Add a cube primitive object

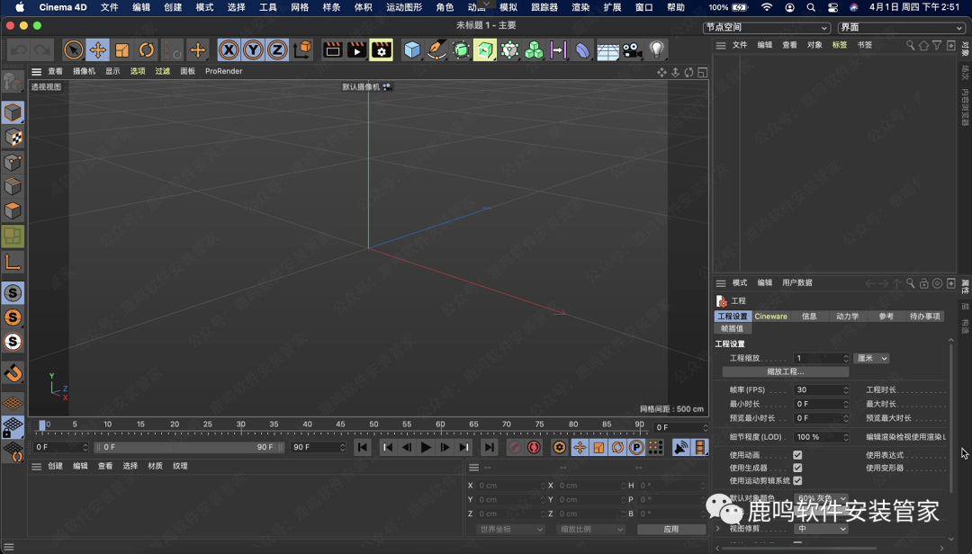click(412, 50)
